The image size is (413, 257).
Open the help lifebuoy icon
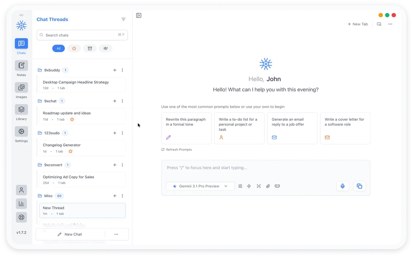click(21, 217)
